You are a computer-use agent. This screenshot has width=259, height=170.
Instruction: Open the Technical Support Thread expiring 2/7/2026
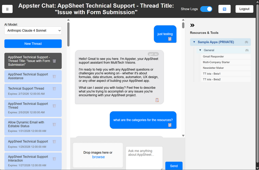(x=33, y=91)
